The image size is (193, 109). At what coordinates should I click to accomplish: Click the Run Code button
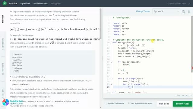pos(164,104)
